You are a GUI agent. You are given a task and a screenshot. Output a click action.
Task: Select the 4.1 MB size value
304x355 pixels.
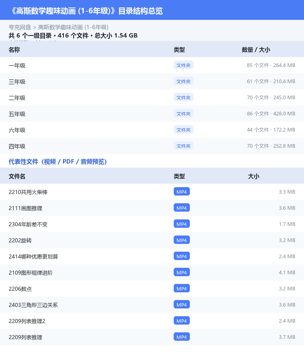point(287,272)
